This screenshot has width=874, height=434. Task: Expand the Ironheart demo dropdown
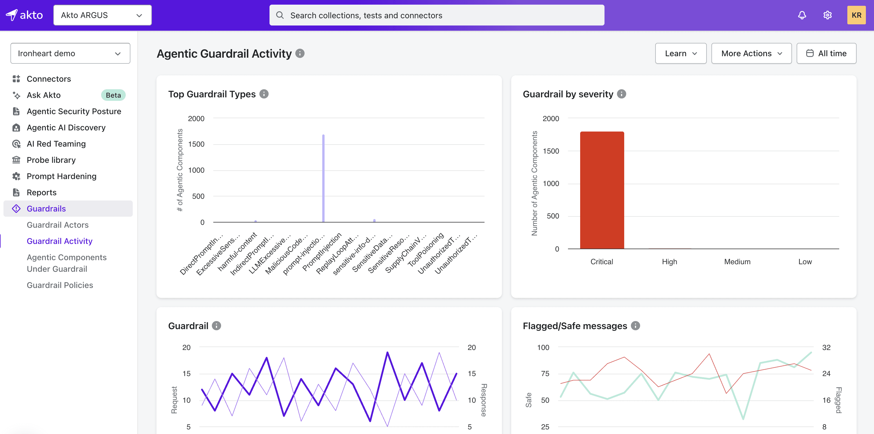tap(70, 53)
